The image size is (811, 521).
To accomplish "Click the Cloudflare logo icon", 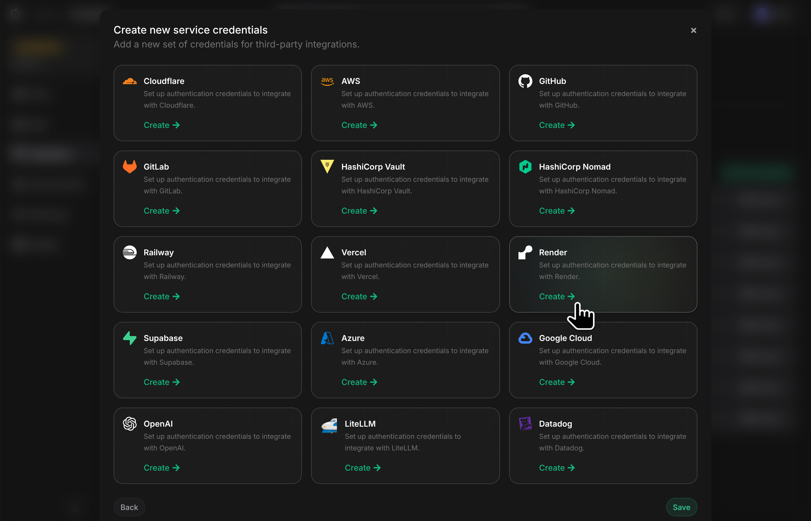I will 130,81.
